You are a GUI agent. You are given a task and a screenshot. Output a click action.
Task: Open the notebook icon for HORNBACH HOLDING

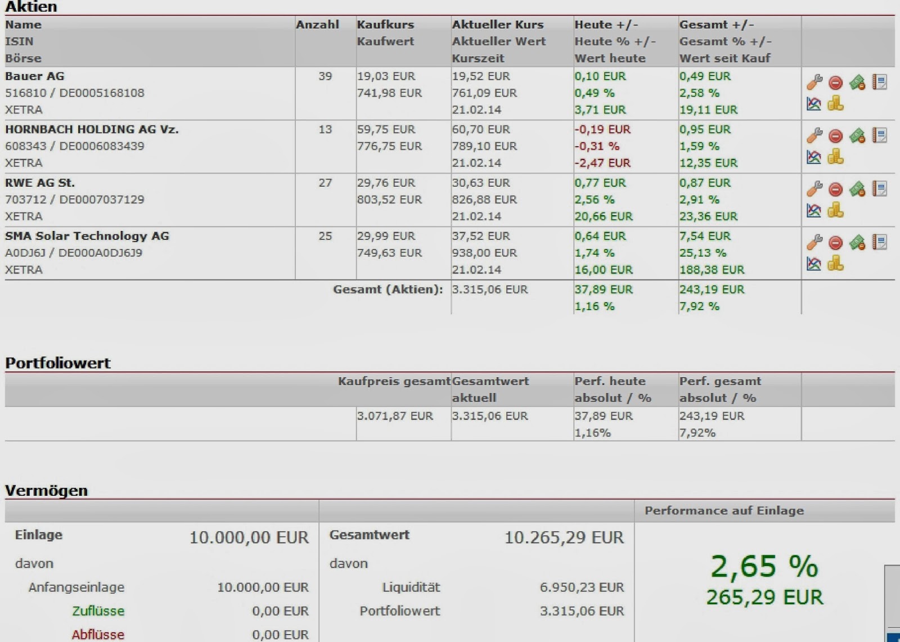pos(880,135)
